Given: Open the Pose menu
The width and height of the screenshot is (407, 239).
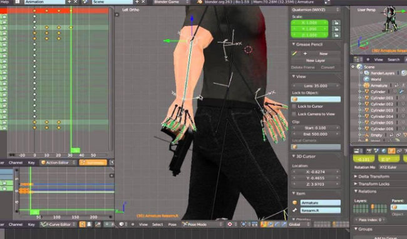Looking at the screenshot, I should tap(172, 224).
